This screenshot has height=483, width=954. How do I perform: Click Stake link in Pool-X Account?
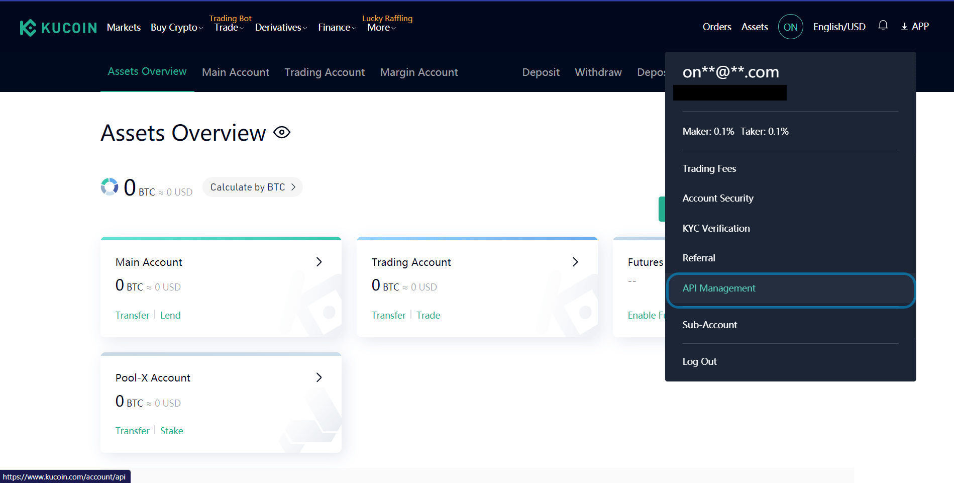(171, 431)
